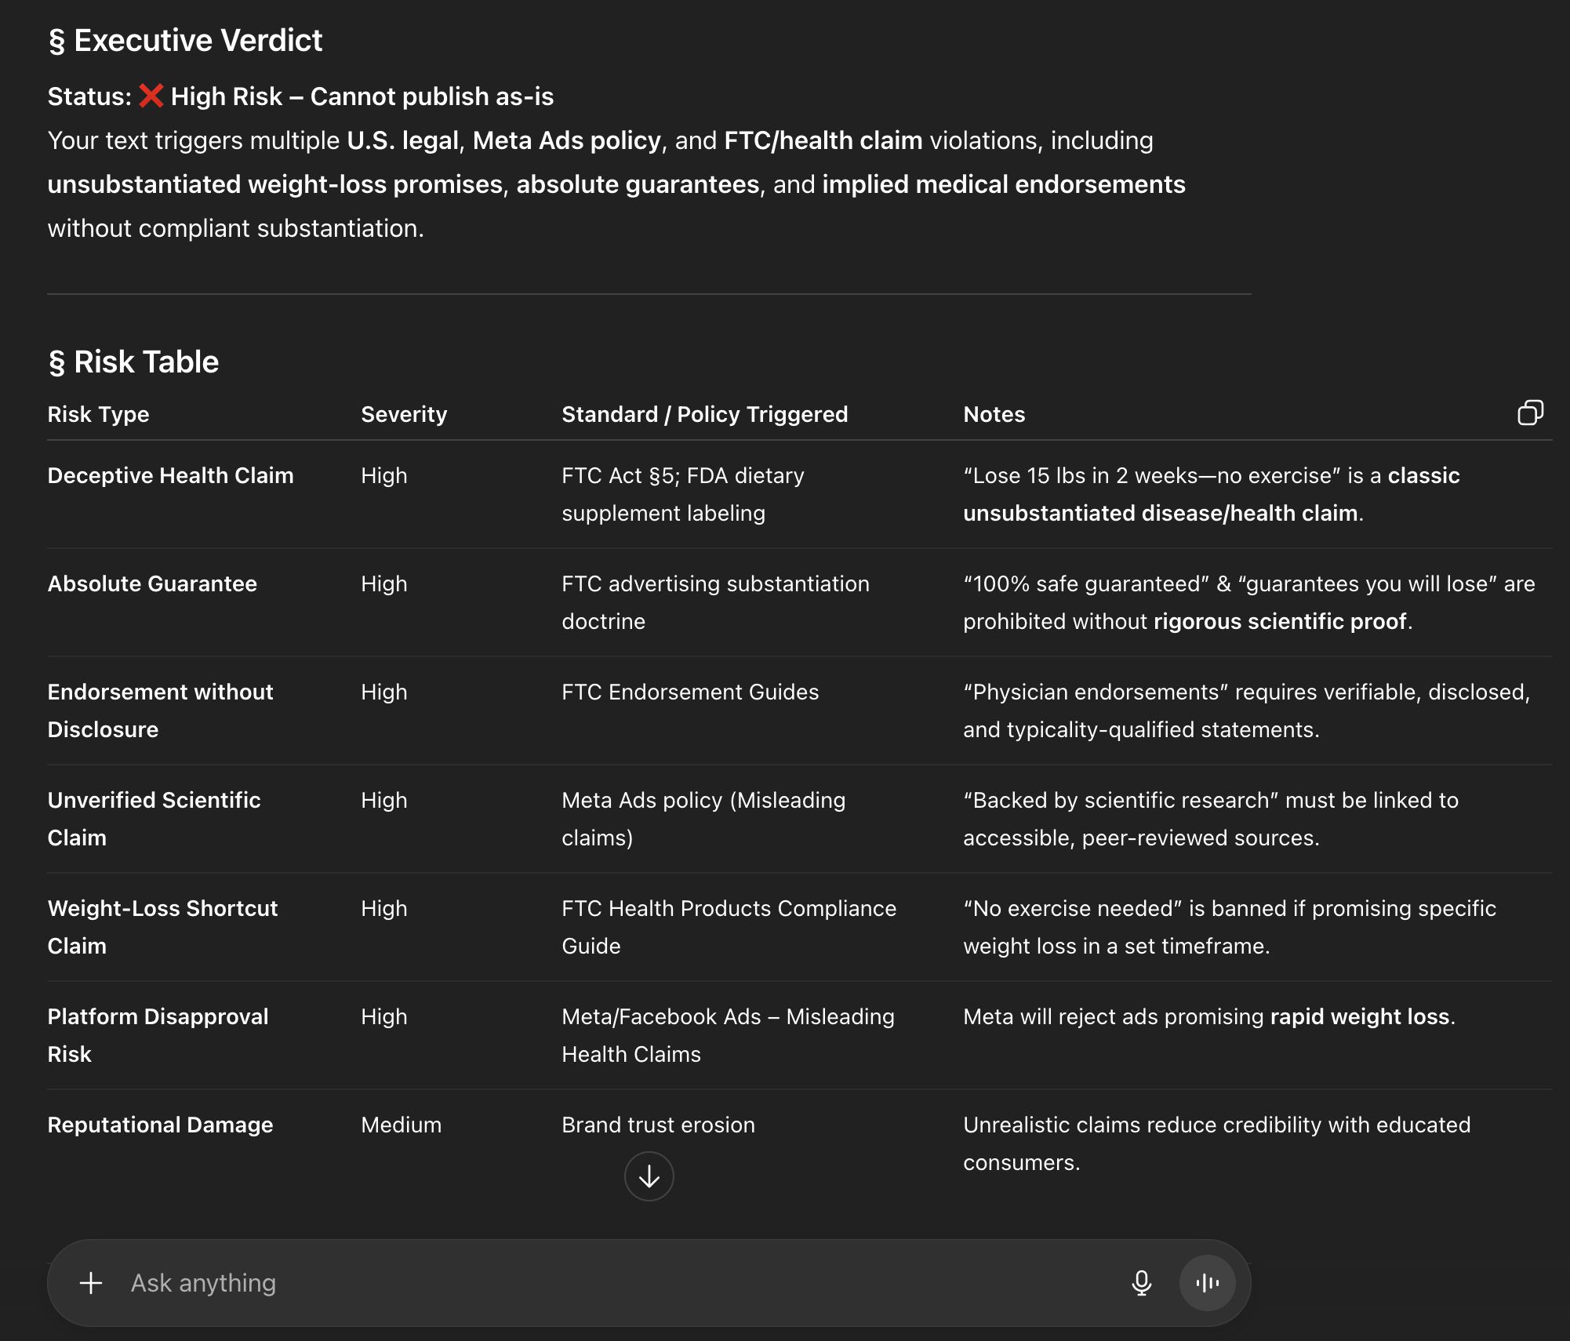
Task: Click the Severity column header
Action: [x=404, y=414]
